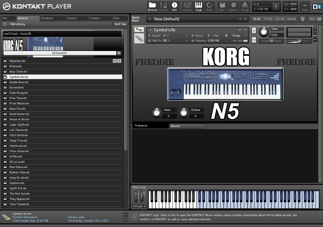Click the Pitch wheel
Viewport: 323px width, 227px height.
136,196
